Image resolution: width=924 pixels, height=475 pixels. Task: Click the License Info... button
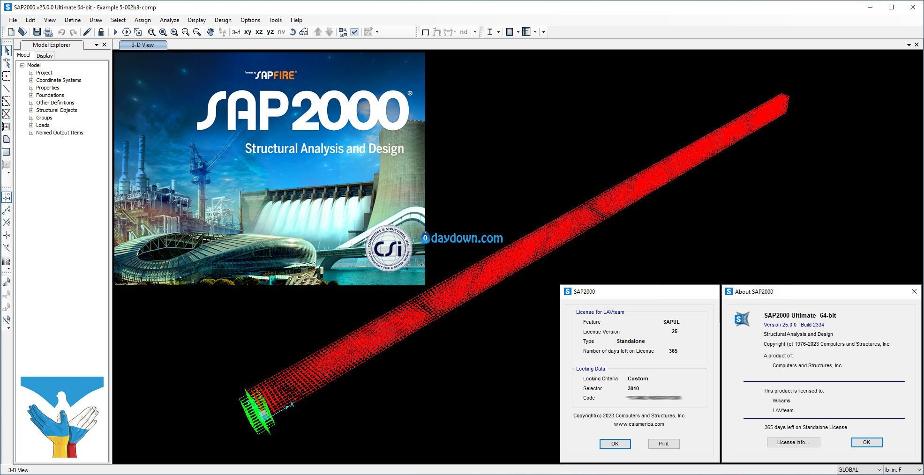(793, 442)
